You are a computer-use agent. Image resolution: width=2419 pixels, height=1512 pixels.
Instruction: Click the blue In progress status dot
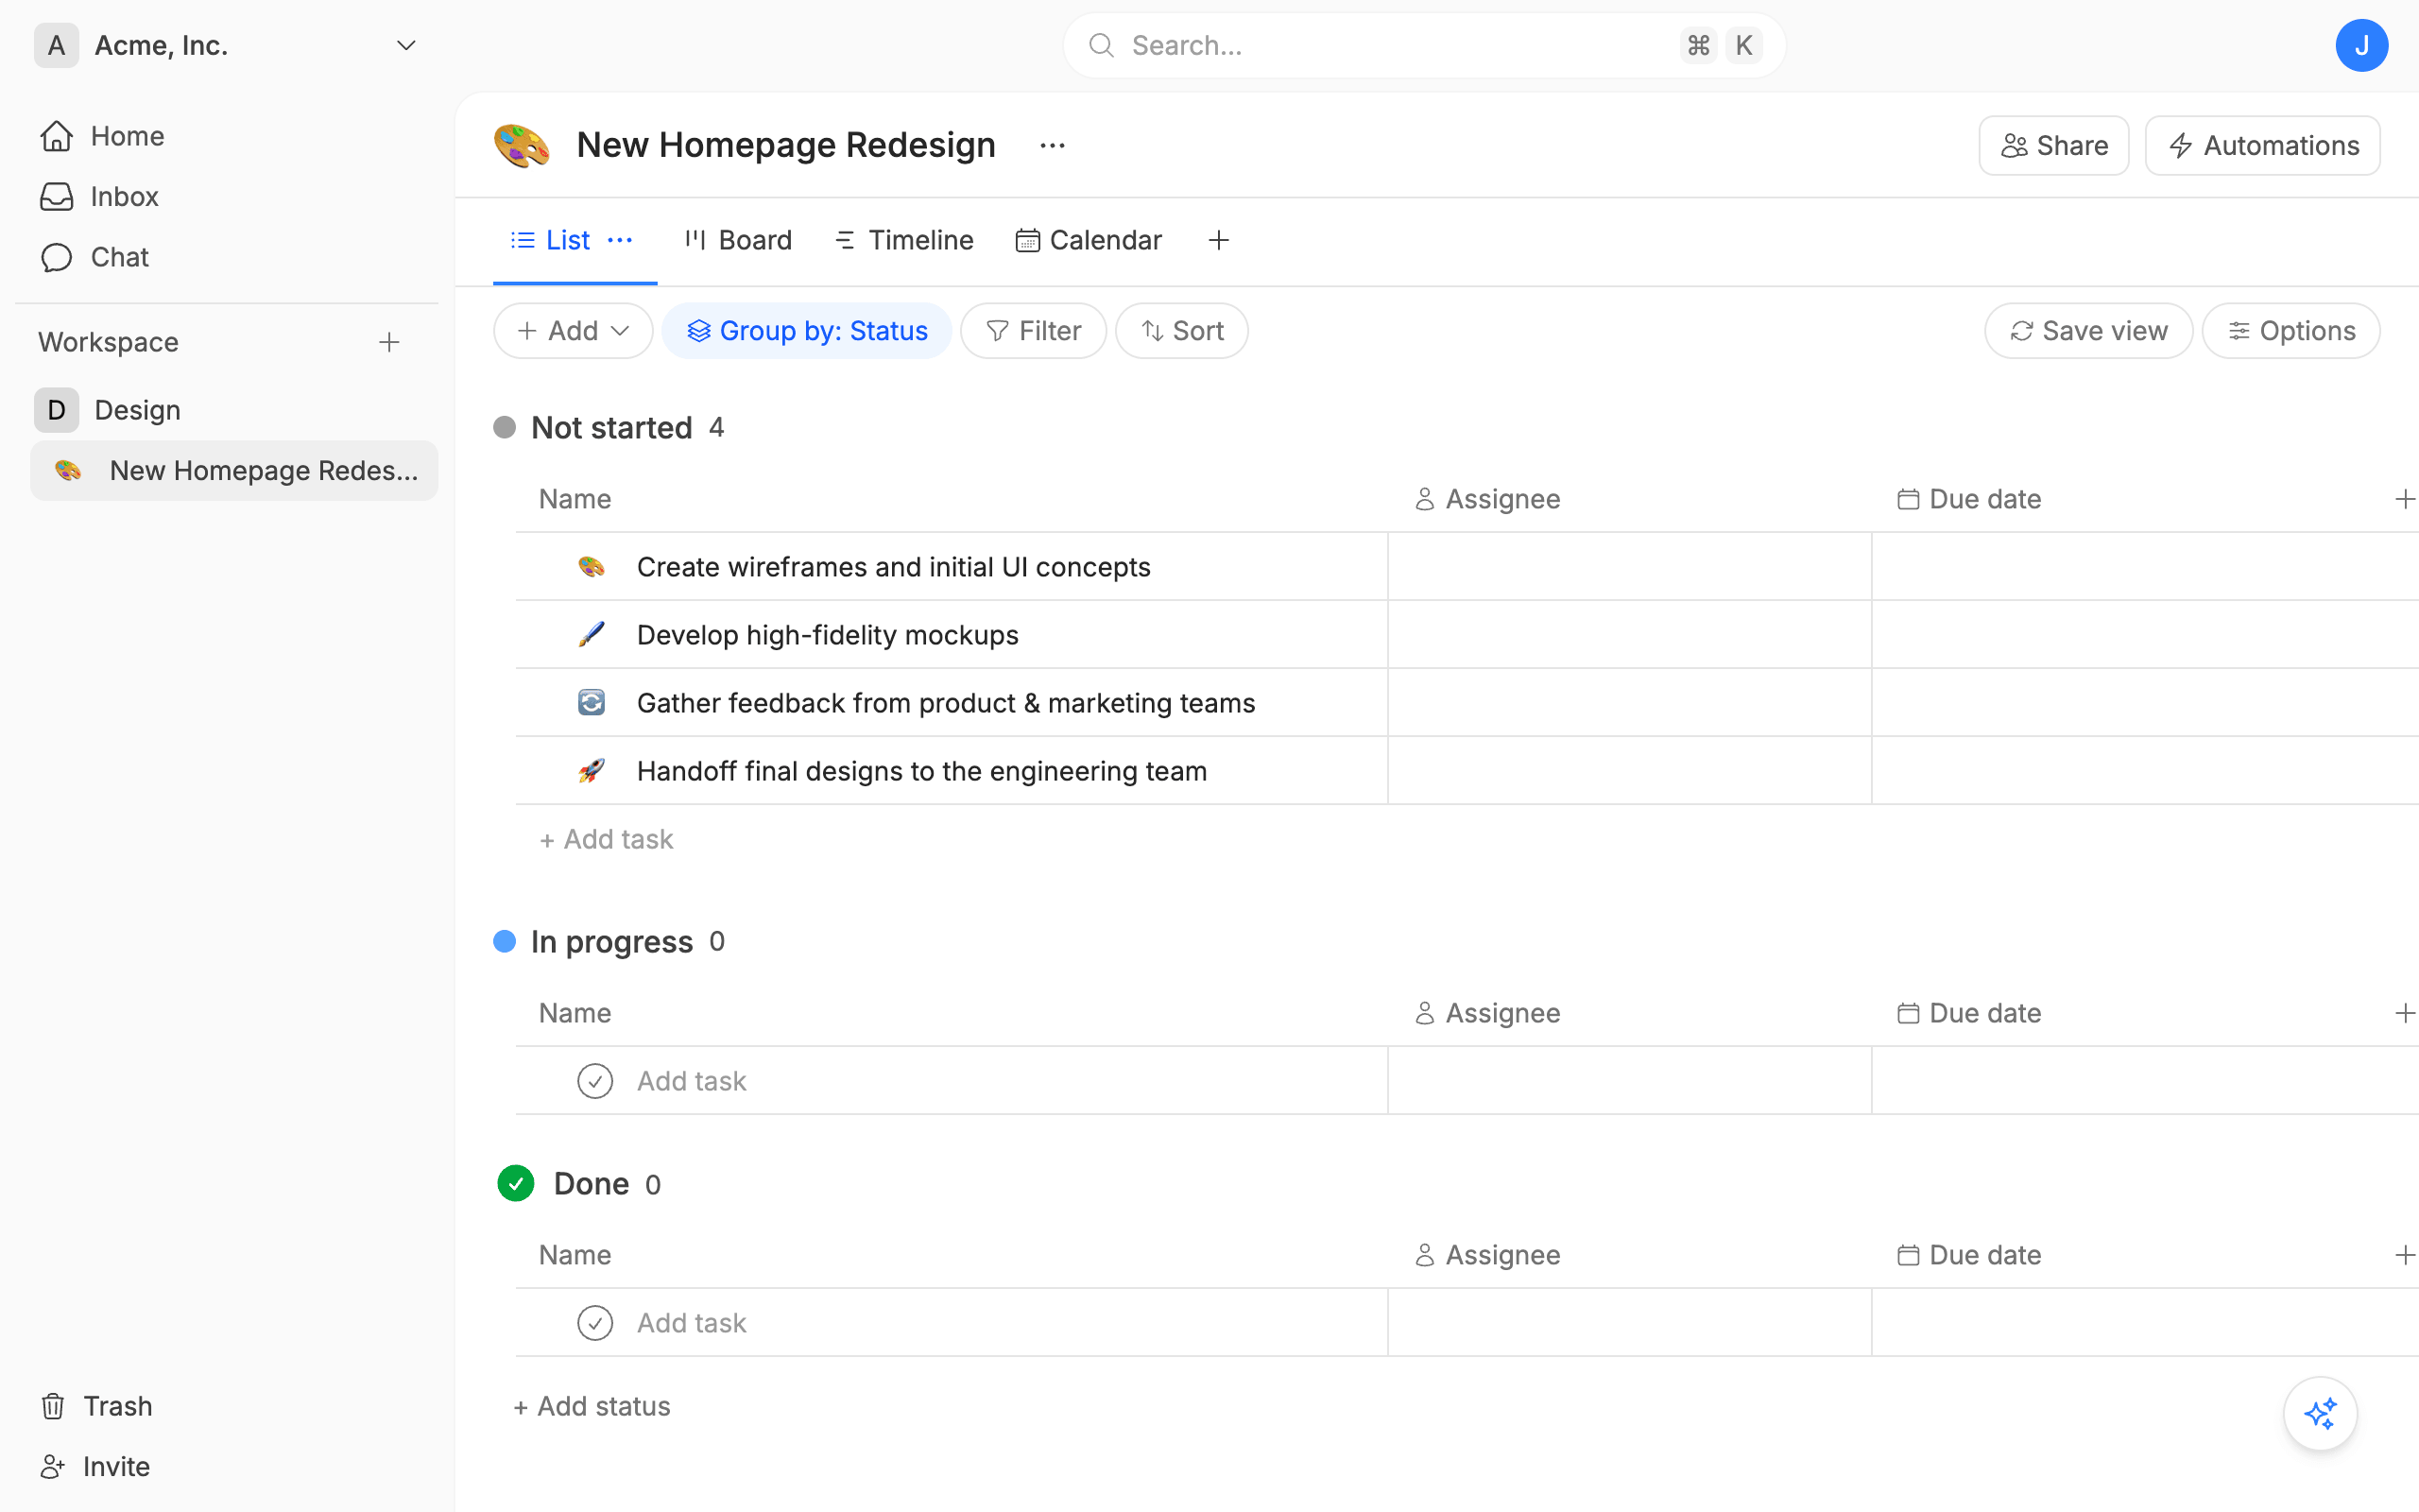[x=505, y=942]
